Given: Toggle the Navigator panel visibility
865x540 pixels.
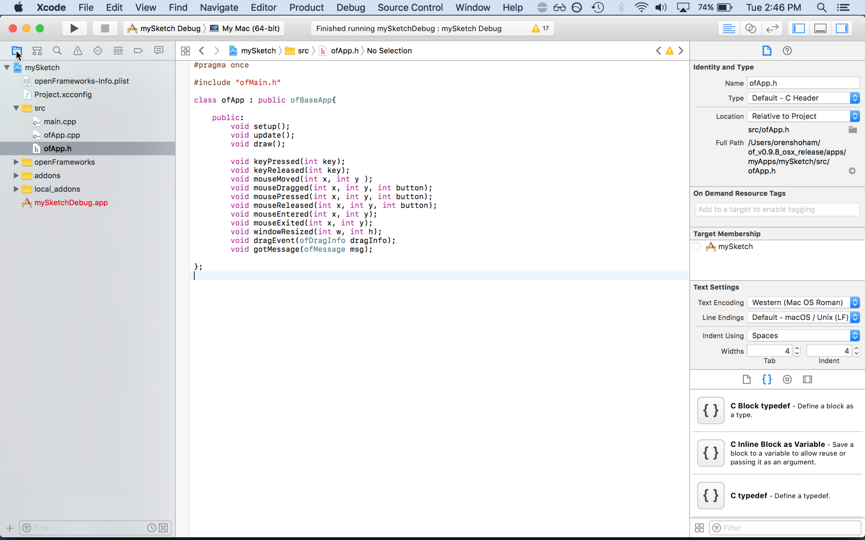Looking at the screenshot, I should 799,28.
